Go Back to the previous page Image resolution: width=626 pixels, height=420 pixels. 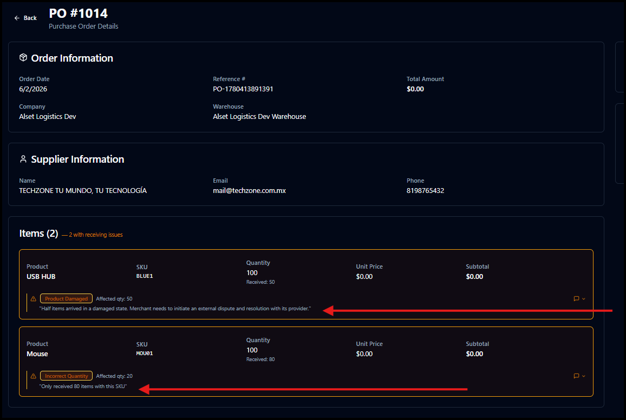pyautogui.click(x=25, y=18)
